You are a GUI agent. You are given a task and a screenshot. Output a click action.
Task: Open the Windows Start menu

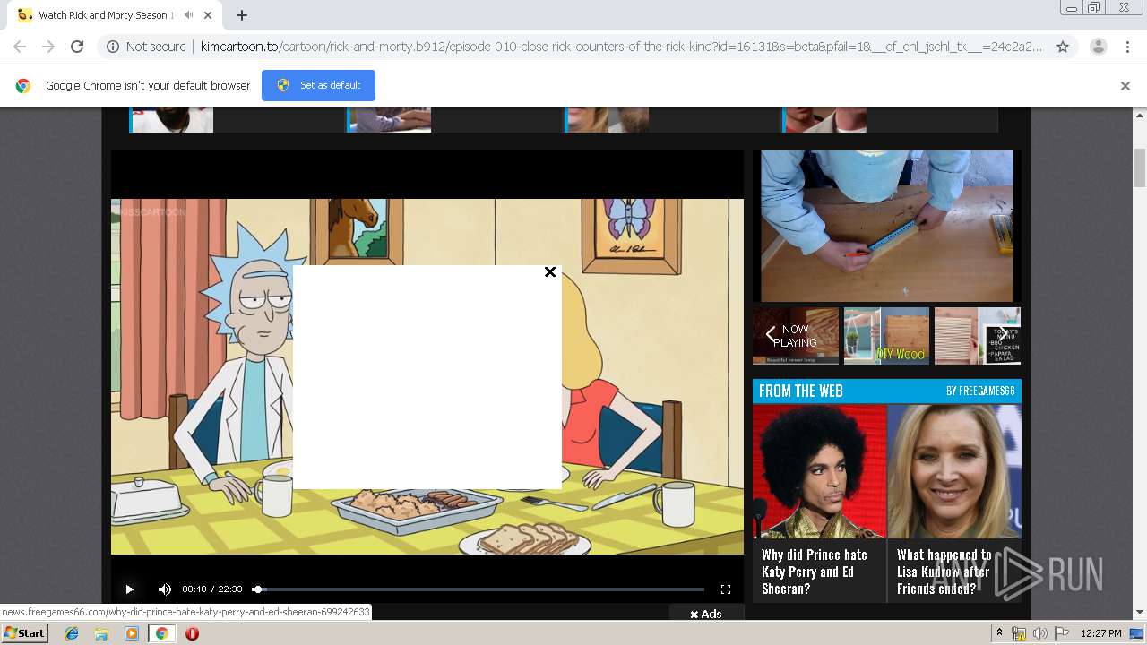[x=24, y=632]
